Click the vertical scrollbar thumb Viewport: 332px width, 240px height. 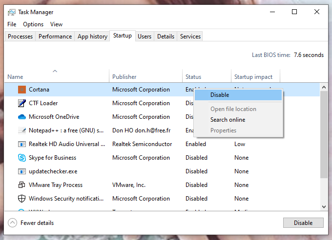tap(324, 135)
